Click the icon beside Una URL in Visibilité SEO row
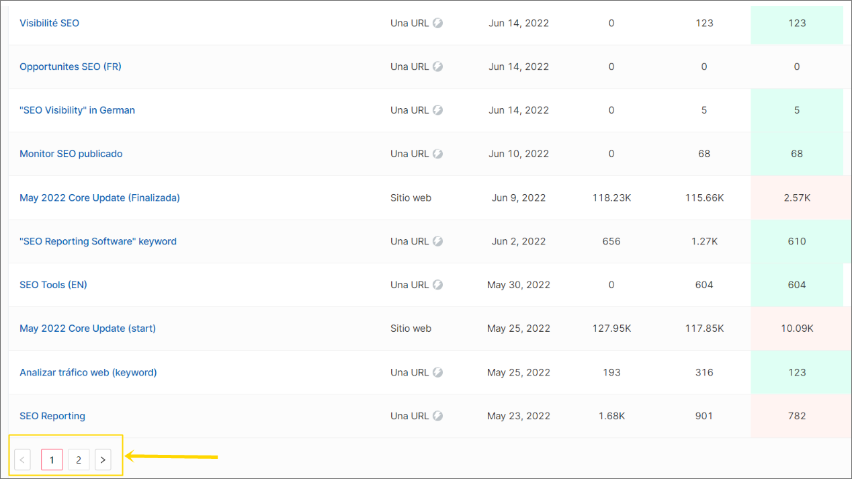Viewport: 852px width, 479px height. pyautogui.click(x=437, y=23)
